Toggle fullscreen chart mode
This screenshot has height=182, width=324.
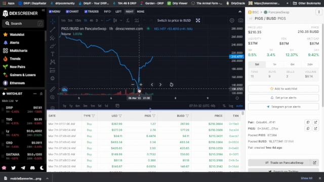point(198,20)
